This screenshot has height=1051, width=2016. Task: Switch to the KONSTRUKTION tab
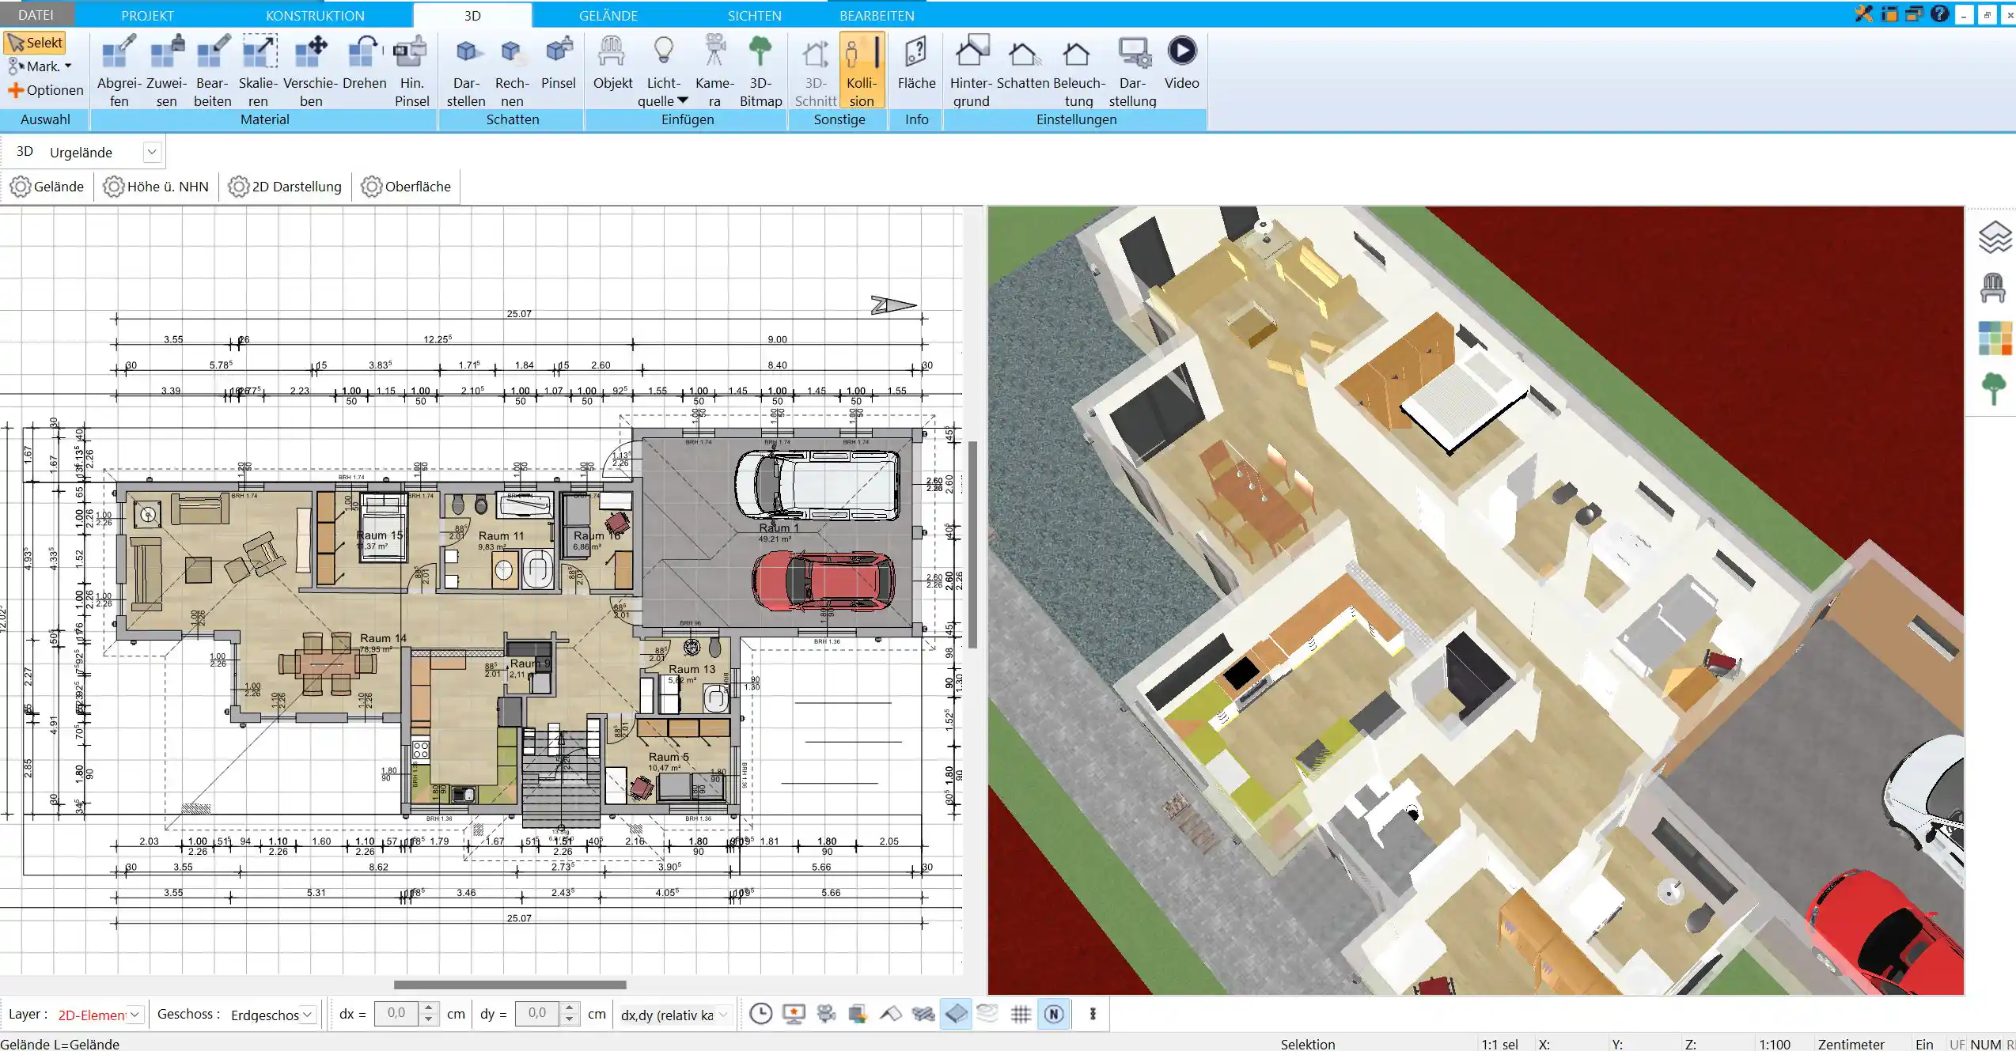(315, 15)
